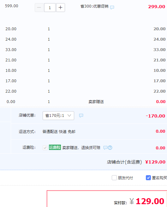Click the 普通配送 快递 免邮 shipping option
Screen dimensions: 167x207
click(59, 132)
